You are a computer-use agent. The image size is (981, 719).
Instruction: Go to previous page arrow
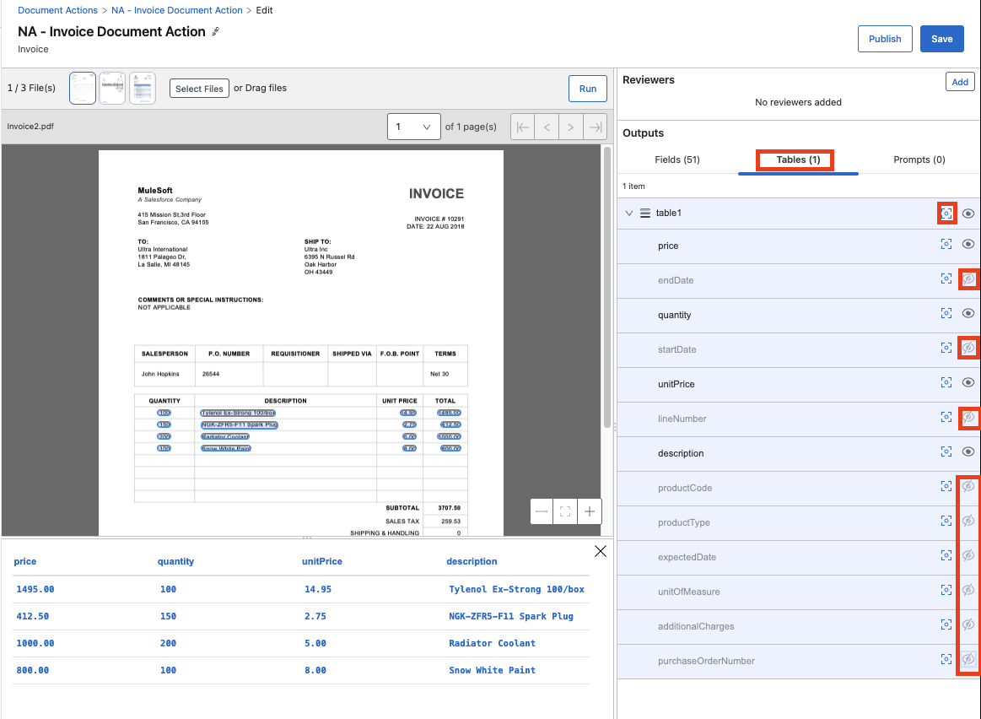tap(547, 127)
